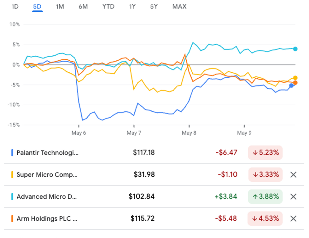Click the blue Palantir endpoint dot on chart
The width and height of the screenshot is (309, 238).
291,86
